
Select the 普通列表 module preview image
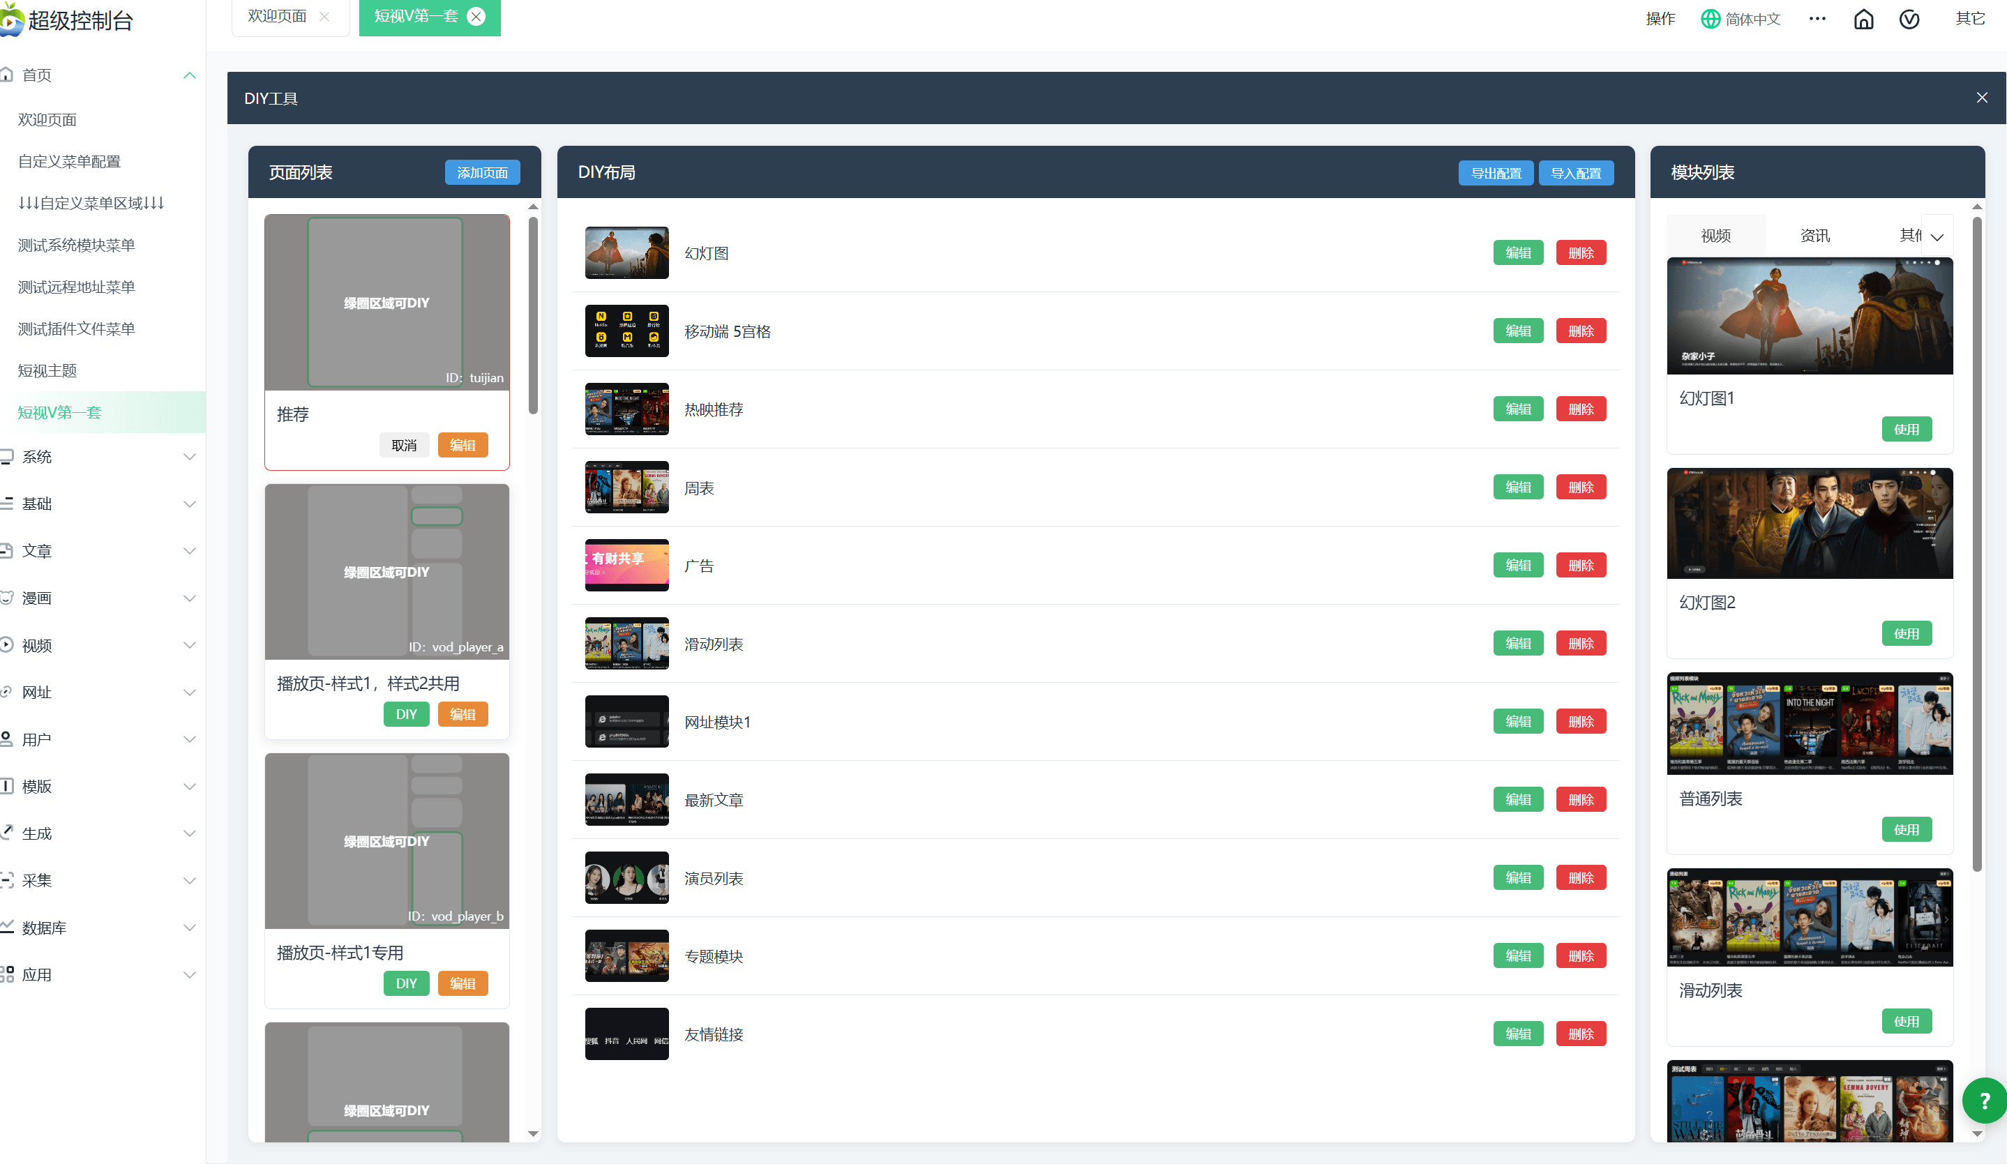click(1810, 723)
